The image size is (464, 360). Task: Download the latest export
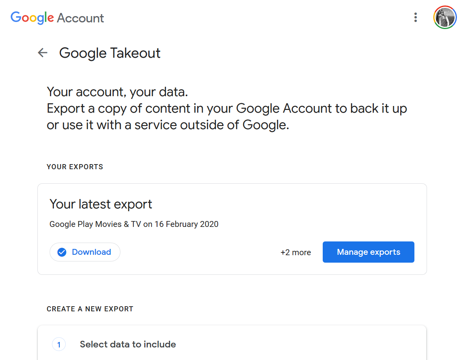[91, 252]
